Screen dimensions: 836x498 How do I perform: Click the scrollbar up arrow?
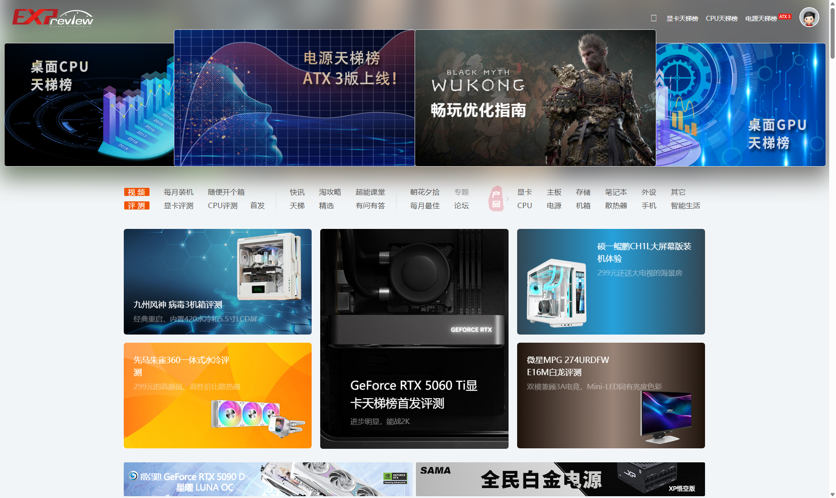click(x=832, y=3)
